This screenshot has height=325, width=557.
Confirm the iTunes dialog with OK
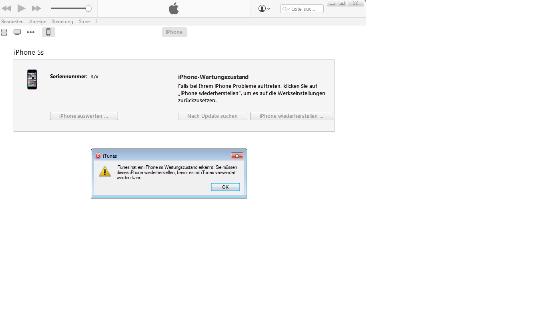[x=225, y=187]
